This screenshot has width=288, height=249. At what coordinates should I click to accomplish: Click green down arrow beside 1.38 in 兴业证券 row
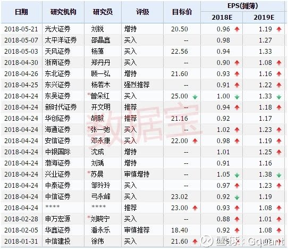pyautogui.click(x=279, y=175)
